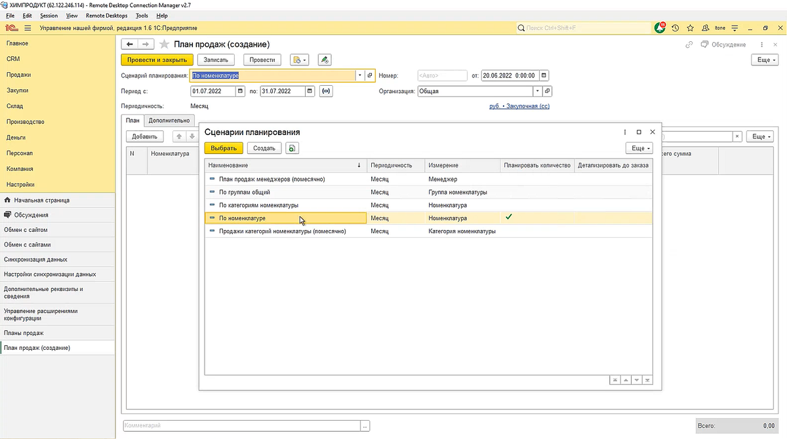Toggle favorite star beside План продаж title
787x439 pixels.
click(164, 44)
